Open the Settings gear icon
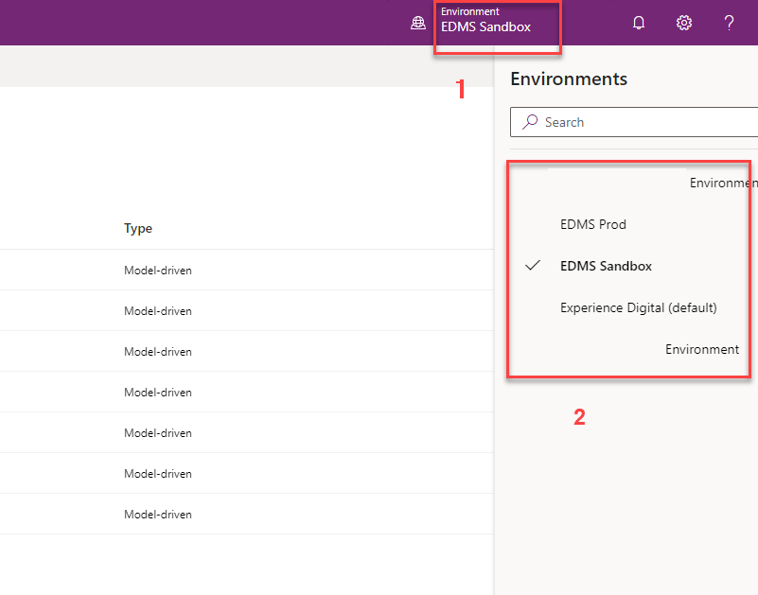This screenshot has height=595, width=758. (x=684, y=24)
